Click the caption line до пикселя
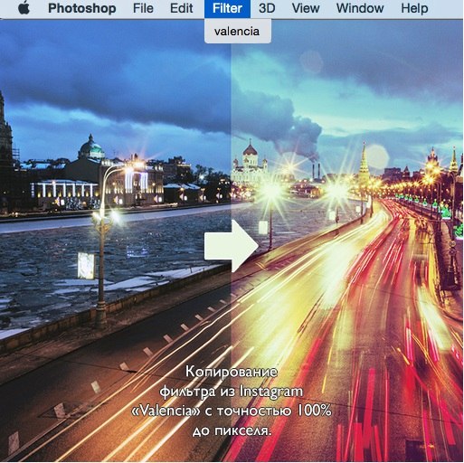Screen dimensions: 464x463 click(232, 430)
